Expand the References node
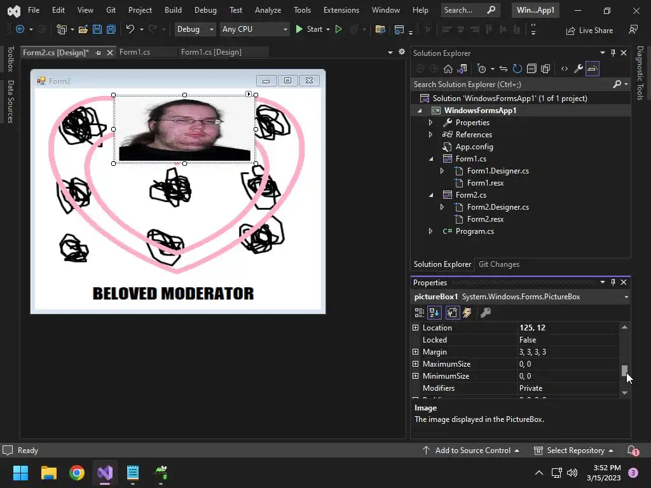This screenshot has width=651, height=488. (430, 135)
